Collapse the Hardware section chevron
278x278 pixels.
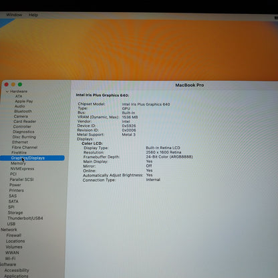coord(7,92)
